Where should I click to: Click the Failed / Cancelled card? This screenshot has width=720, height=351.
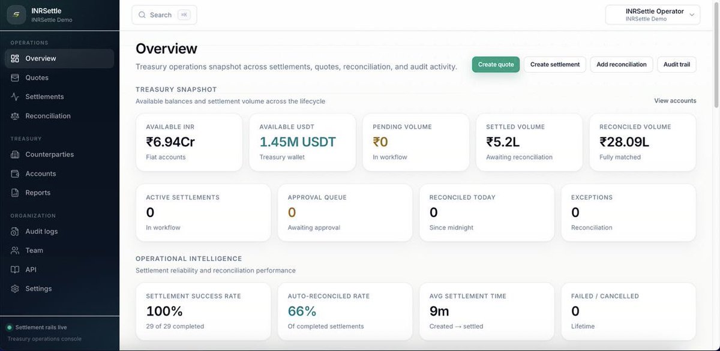629,312
